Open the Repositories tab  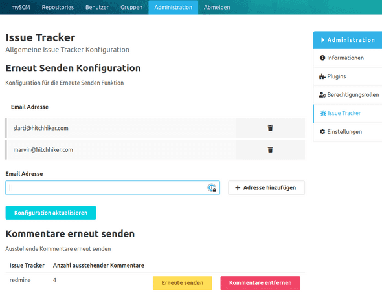[x=58, y=7]
